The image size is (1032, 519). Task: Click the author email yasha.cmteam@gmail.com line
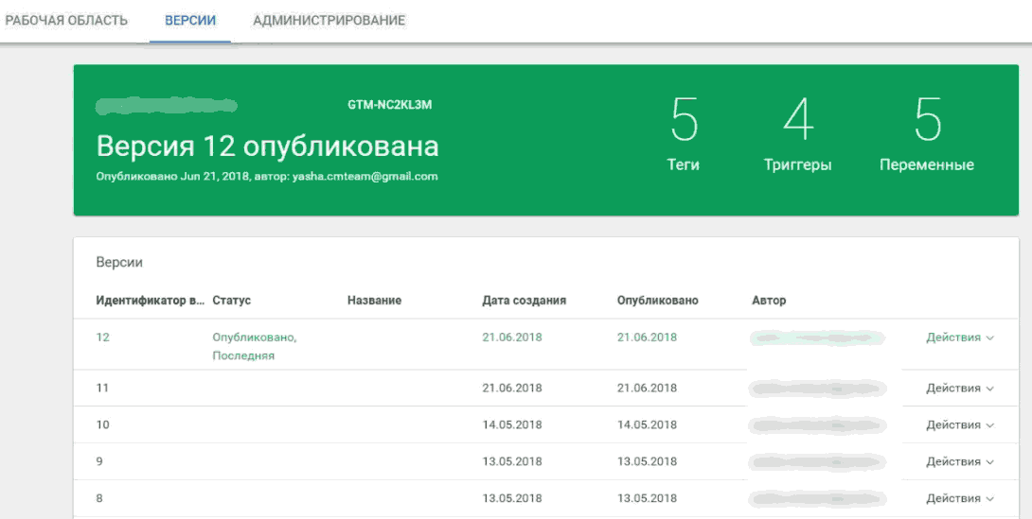pos(267,177)
